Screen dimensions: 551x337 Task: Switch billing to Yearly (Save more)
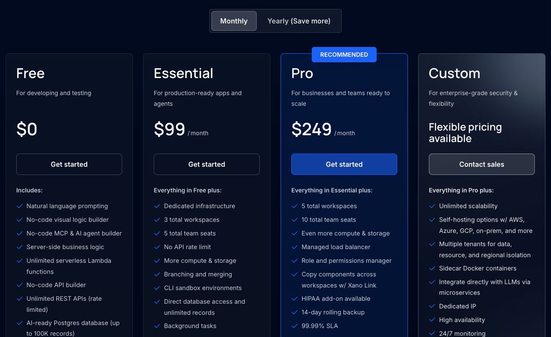299,21
